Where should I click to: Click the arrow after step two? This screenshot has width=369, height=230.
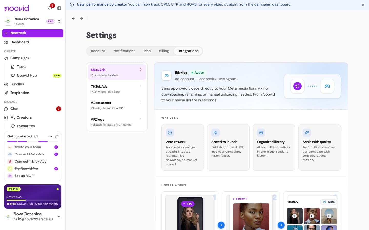pyautogui.click(x=281, y=225)
